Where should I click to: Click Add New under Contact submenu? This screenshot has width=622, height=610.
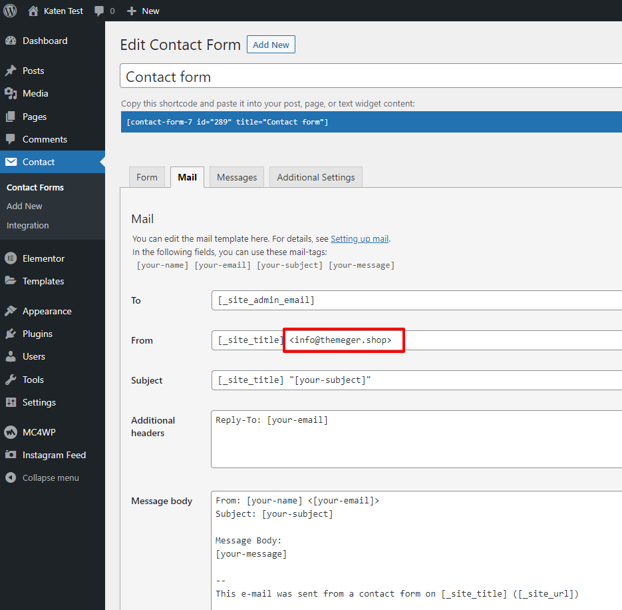point(24,206)
